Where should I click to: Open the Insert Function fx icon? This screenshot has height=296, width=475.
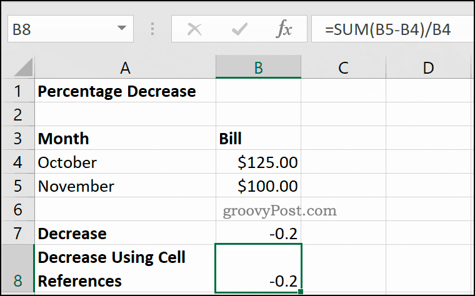pos(284,29)
